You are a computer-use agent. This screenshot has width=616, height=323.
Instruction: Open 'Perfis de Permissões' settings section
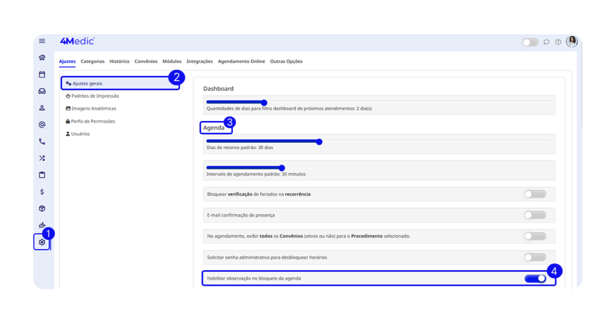tap(93, 122)
